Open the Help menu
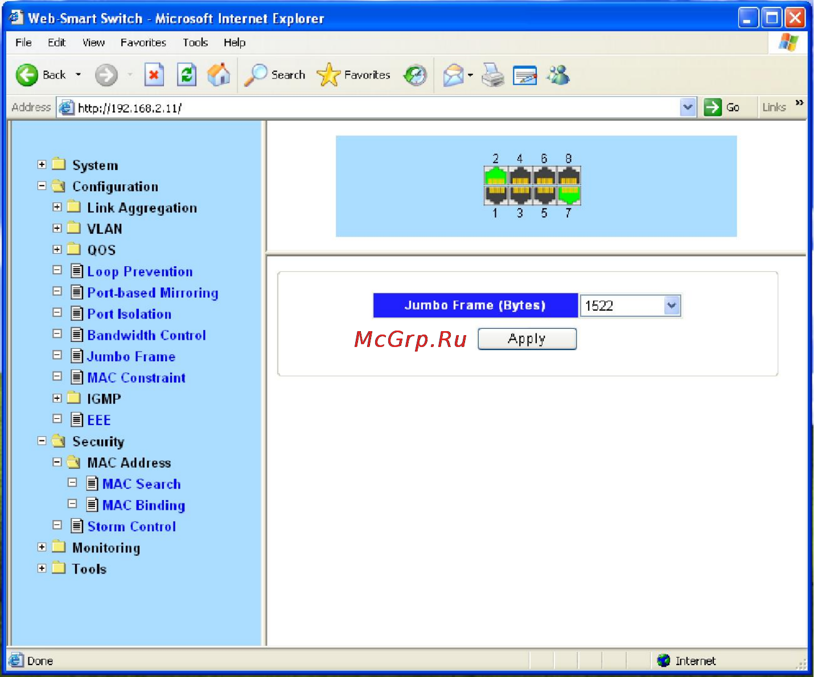Viewport: 814px width, 677px height. click(234, 43)
